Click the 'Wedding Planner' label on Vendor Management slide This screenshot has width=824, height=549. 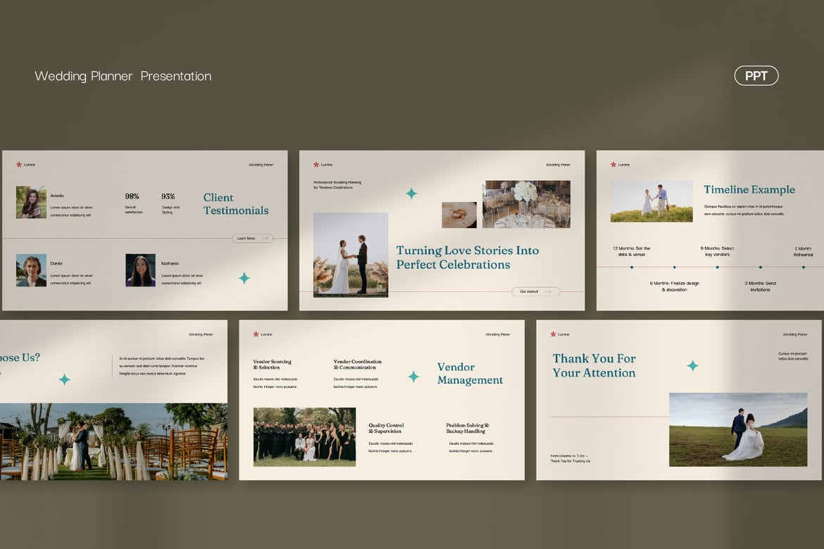[x=498, y=334]
